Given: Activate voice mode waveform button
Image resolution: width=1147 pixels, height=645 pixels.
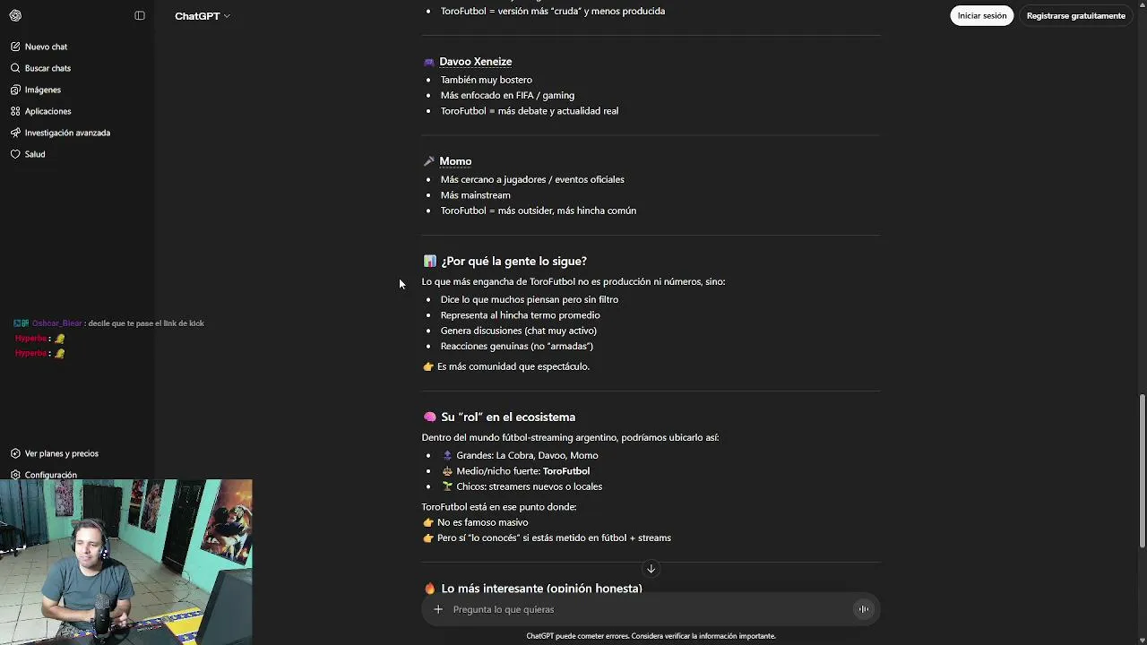Looking at the screenshot, I should click(863, 609).
